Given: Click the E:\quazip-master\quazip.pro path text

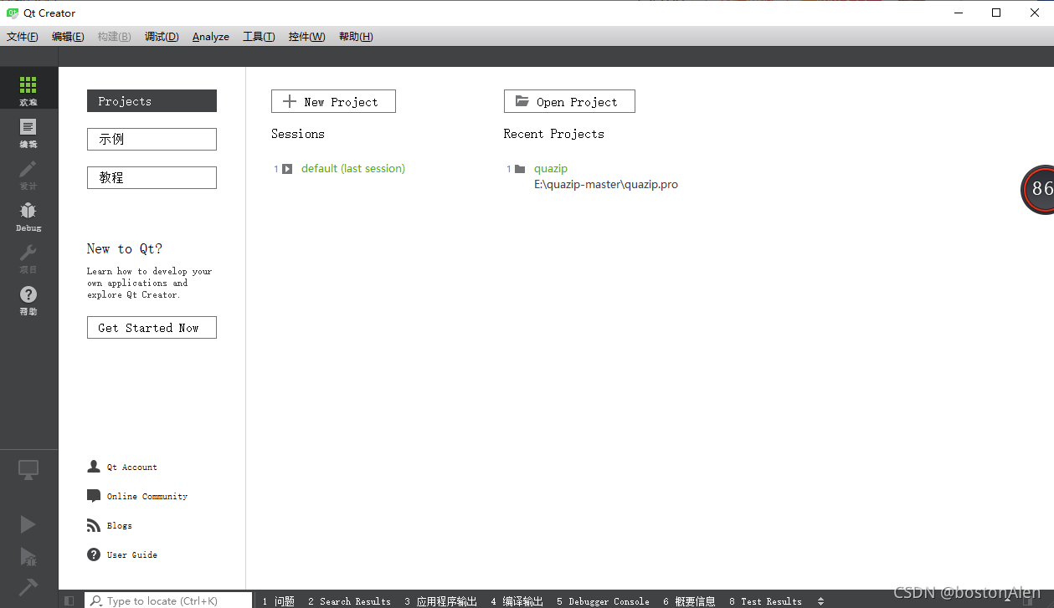Looking at the screenshot, I should pos(606,185).
